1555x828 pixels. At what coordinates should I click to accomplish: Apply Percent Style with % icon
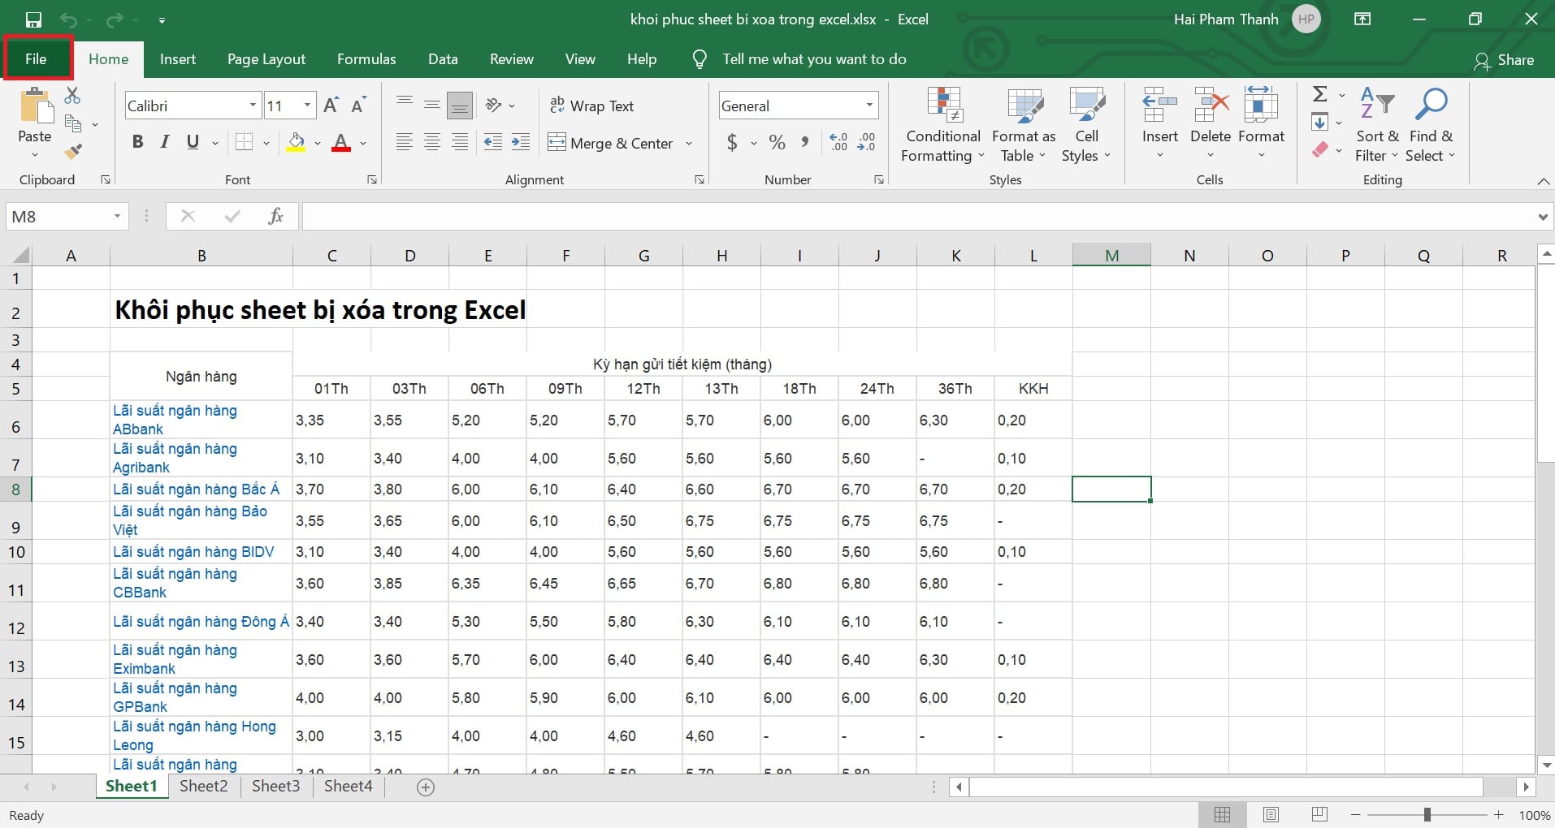point(777,143)
